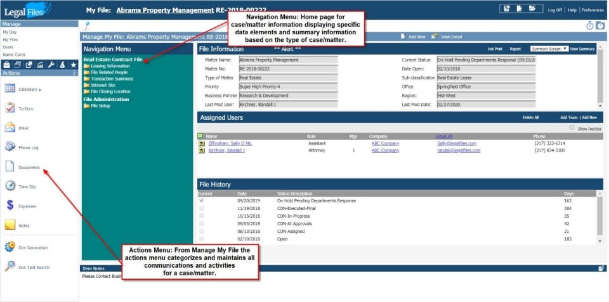The width and height of the screenshot is (609, 302).
Task: Open My Day in Manage menu
Action: (x=10, y=32)
